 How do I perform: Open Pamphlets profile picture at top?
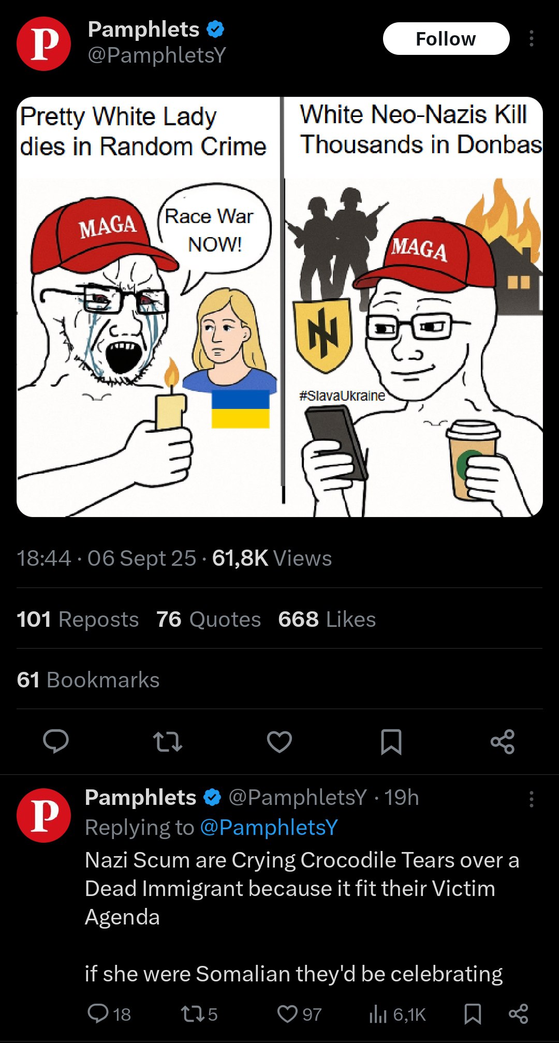43,43
